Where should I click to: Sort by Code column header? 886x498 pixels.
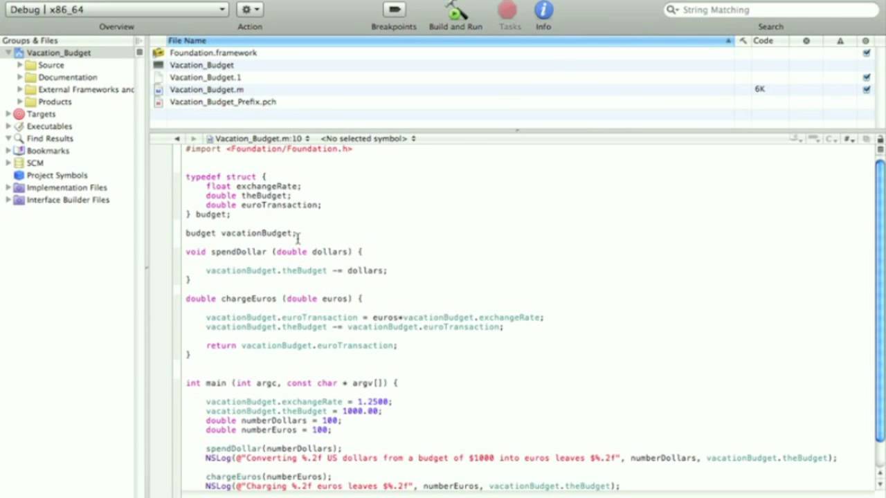click(x=770, y=41)
